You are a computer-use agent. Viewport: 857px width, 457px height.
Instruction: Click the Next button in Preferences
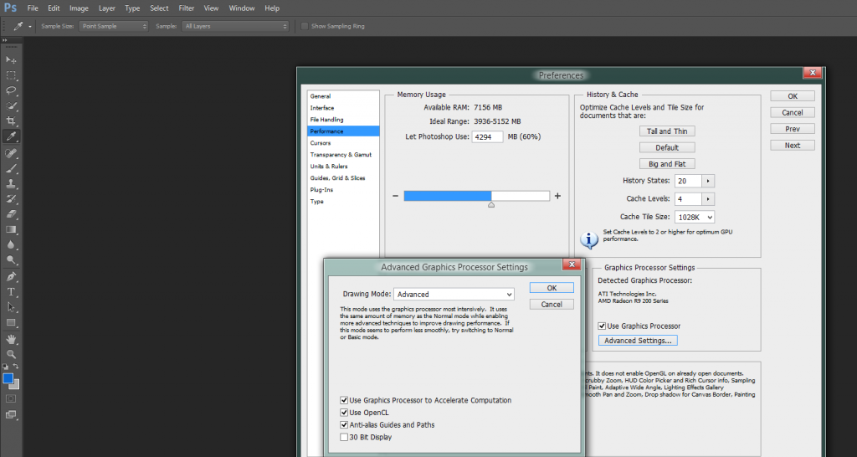click(x=793, y=146)
